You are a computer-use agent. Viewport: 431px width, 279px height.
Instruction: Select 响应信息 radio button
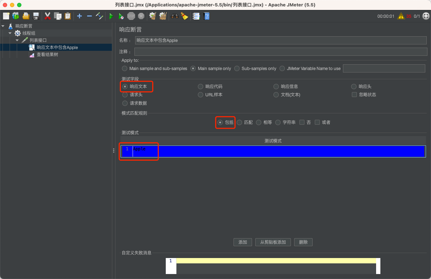(x=276, y=86)
